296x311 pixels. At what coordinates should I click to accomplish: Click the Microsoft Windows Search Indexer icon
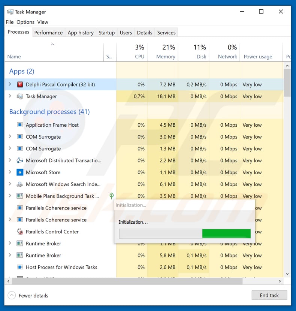click(x=20, y=184)
